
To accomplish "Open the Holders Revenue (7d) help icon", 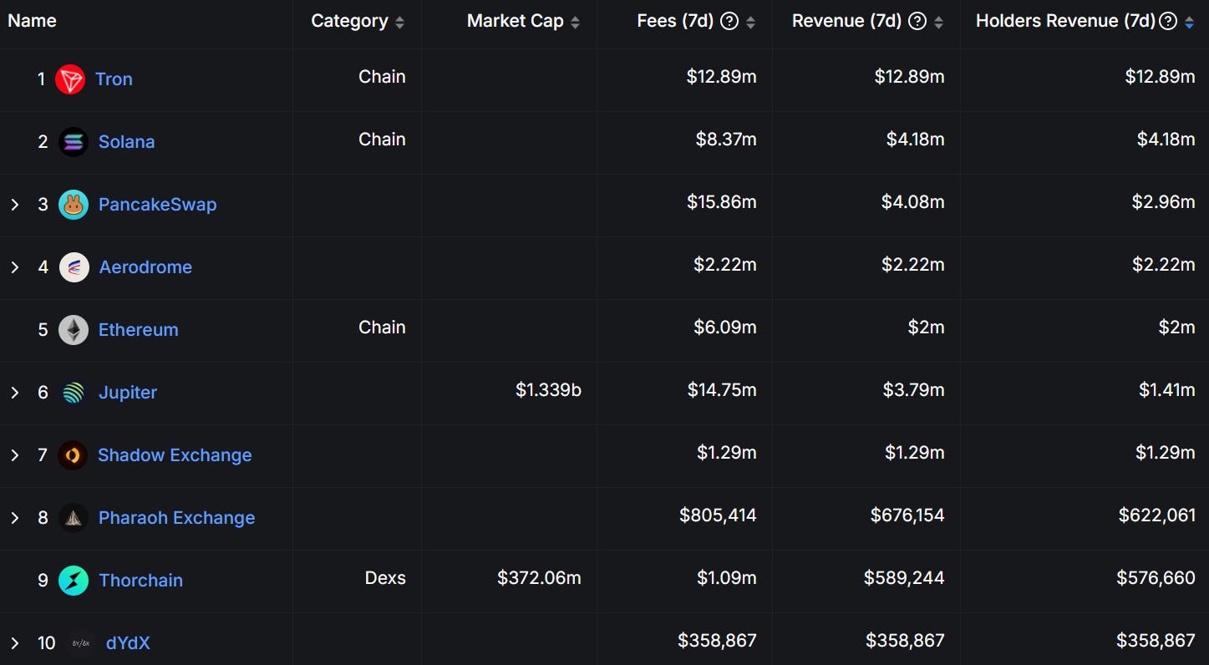I will [x=1169, y=22].
